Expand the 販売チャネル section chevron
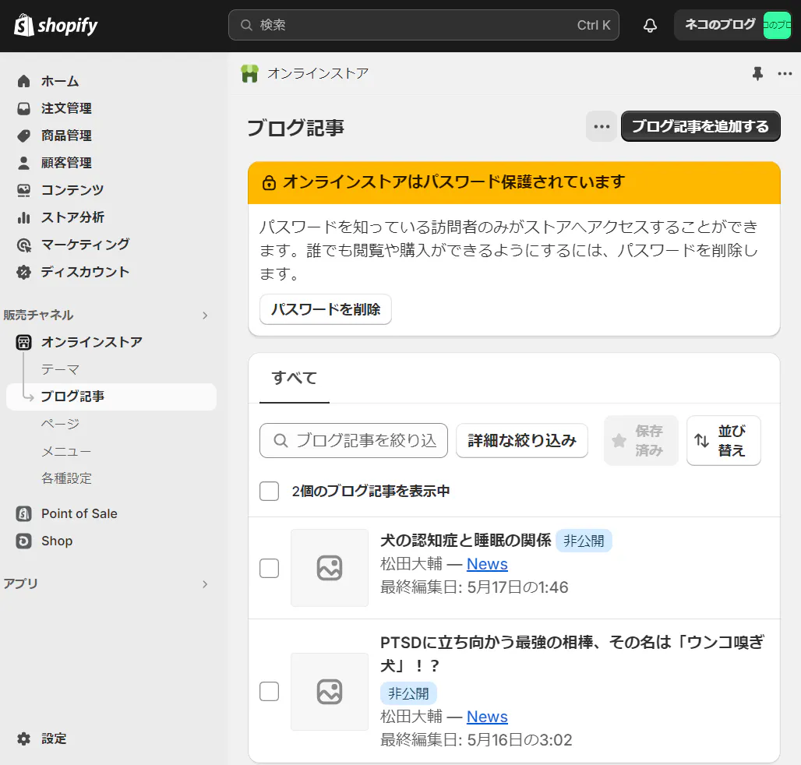 pyautogui.click(x=205, y=316)
